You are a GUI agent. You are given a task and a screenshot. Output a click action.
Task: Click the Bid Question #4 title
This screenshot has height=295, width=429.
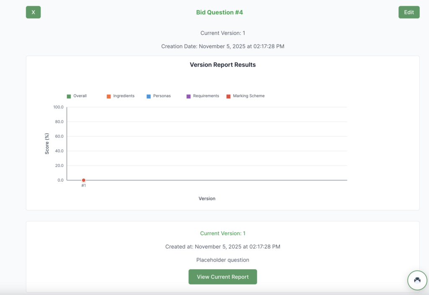219,12
